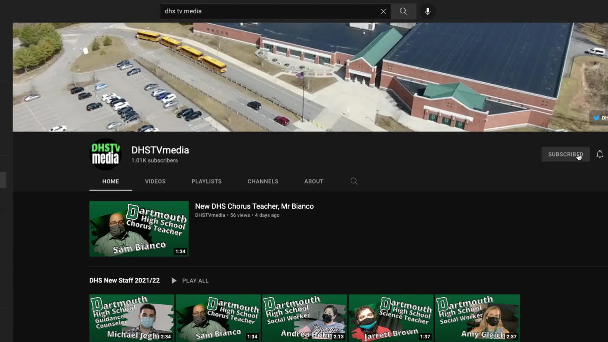Viewport: 608px width, 342px height.
Task: Click the magnifier search button
Action: click(403, 11)
